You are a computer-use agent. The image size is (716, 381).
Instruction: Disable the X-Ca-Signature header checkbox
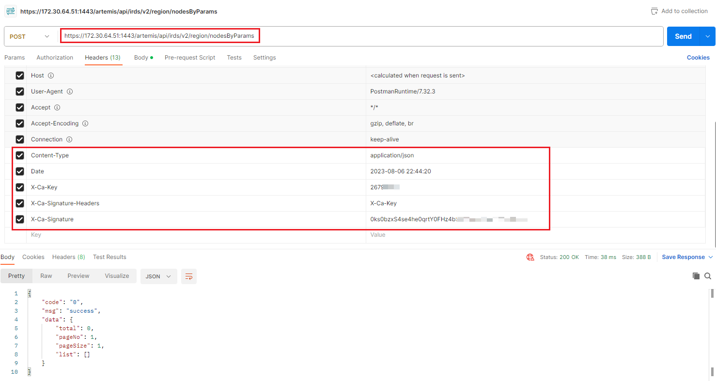point(20,219)
